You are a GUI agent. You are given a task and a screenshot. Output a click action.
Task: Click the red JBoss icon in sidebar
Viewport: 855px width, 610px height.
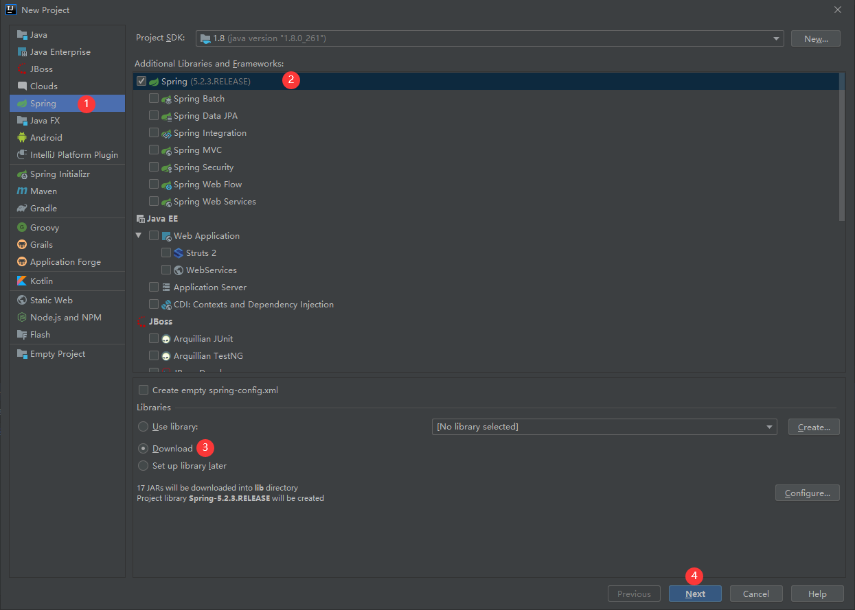(22, 69)
